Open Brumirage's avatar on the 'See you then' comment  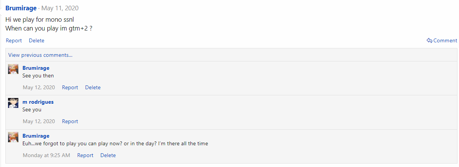coord(13,69)
